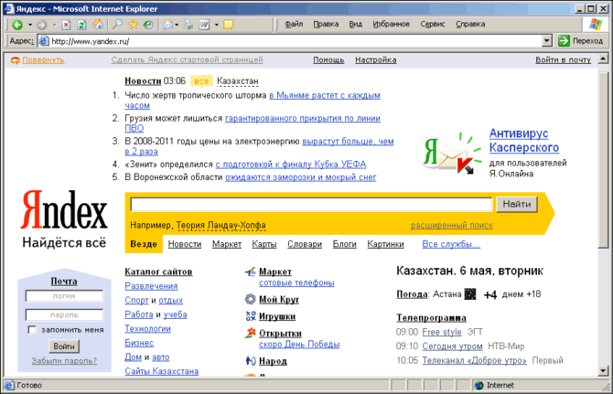Click the Internet zone globe icon
Viewport: 613px width, 394px height.
[479, 386]
